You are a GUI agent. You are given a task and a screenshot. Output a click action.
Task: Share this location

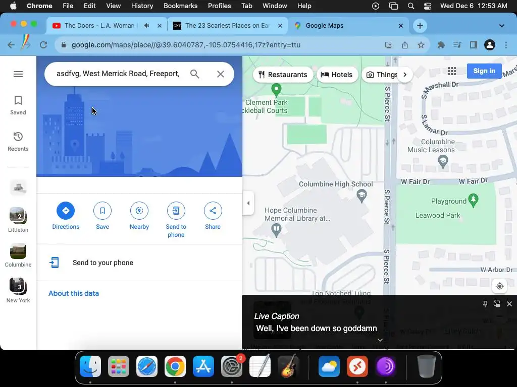point(213,216)
